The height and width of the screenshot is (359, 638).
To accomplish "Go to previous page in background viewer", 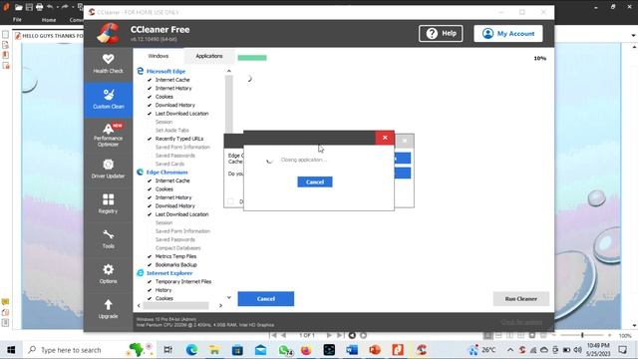I will tap(283, 335).
